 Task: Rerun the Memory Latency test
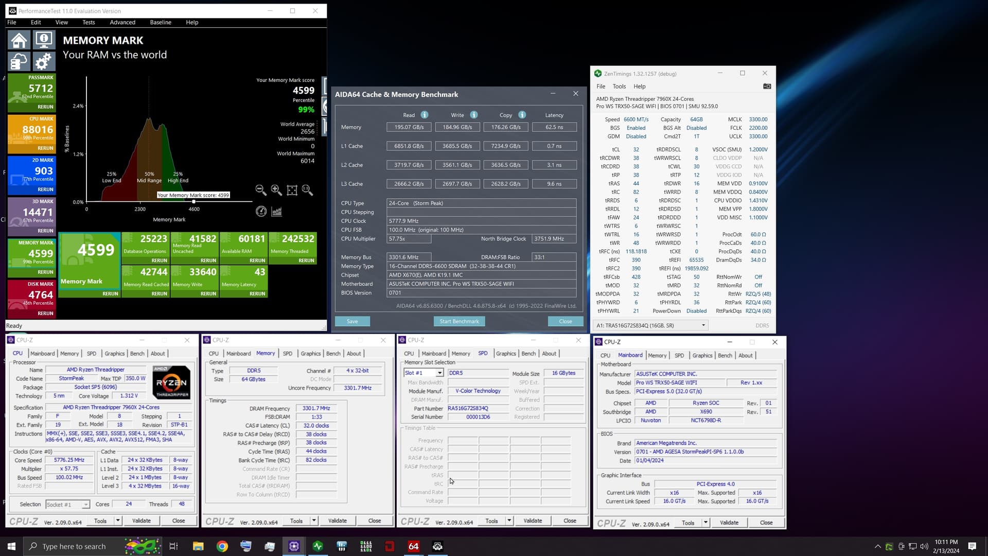tap(257, 293)
